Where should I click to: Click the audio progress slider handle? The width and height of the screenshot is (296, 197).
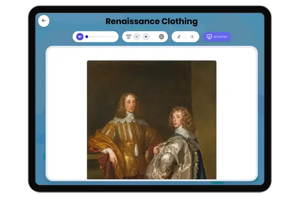pyautogui.click(x=87, y=36)
